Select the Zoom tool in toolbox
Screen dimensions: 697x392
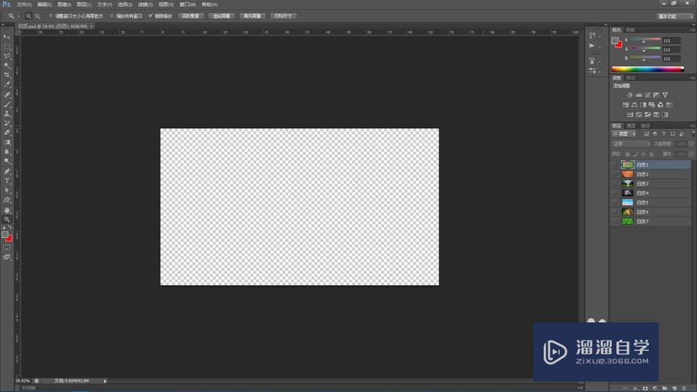click(x=7, y=219)
